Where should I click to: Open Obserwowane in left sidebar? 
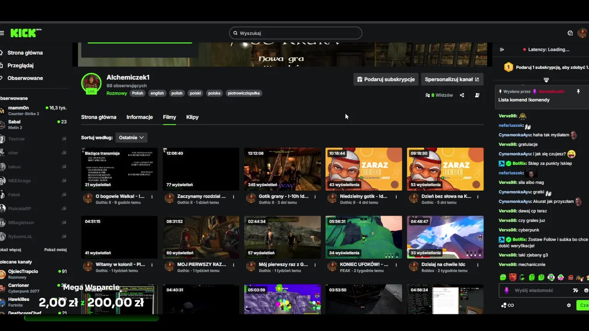tap(22, 78)
